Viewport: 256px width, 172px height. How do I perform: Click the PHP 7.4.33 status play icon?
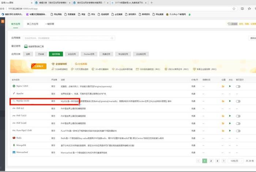tap(230, 116)
